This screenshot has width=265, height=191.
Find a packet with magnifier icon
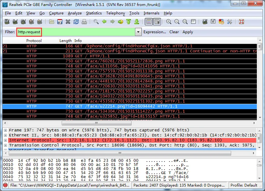point(96,22)
